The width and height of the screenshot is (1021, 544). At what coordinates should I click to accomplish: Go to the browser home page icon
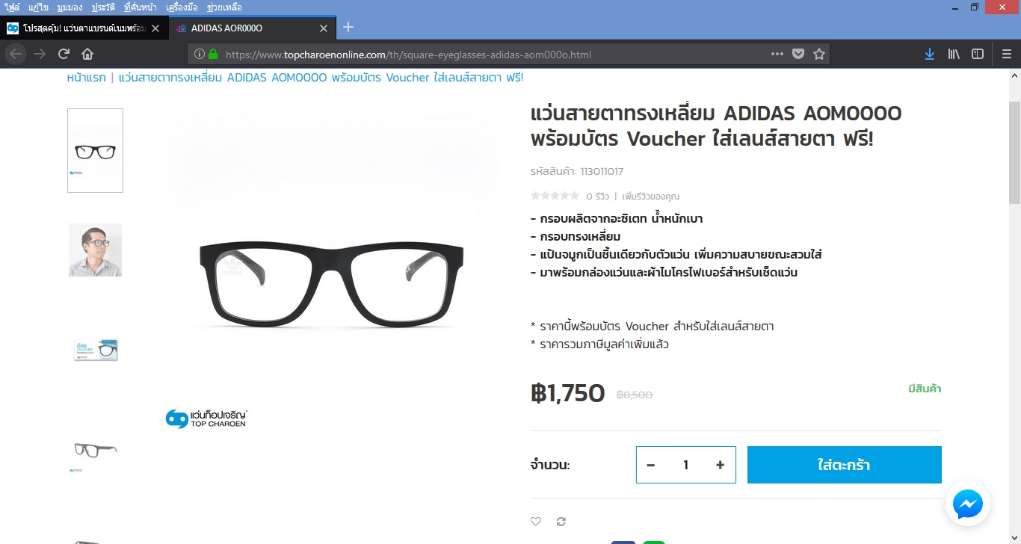click(x=87, y=54)
